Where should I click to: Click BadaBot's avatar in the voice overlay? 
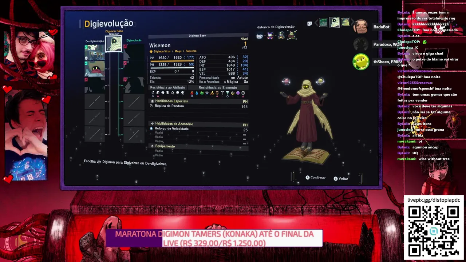pyautogui.click(x=360, y=27)
